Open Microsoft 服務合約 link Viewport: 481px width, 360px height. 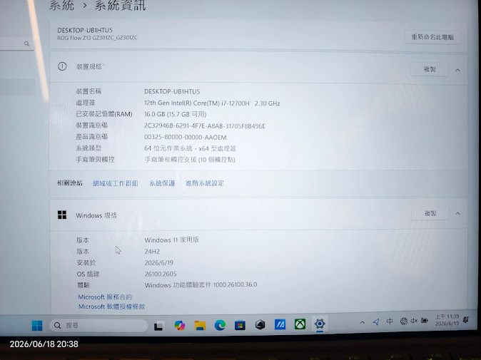[105, 297]
